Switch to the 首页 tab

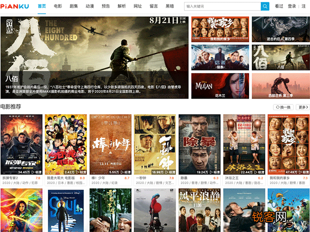tap(42, 6)
